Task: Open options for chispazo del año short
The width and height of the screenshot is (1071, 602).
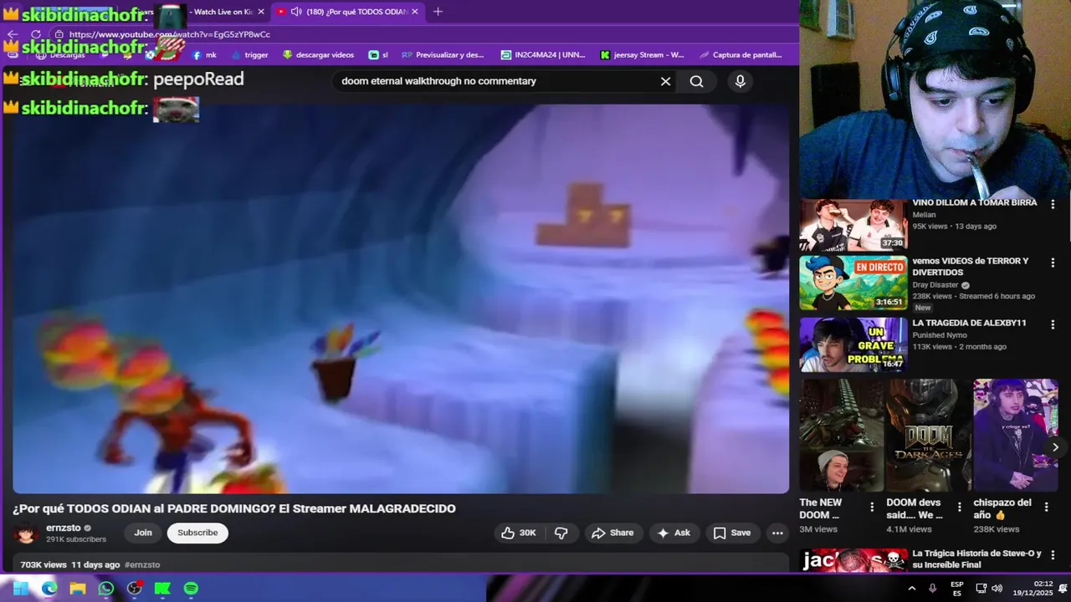Action: pyautogui.click(x=1047, y=507)
